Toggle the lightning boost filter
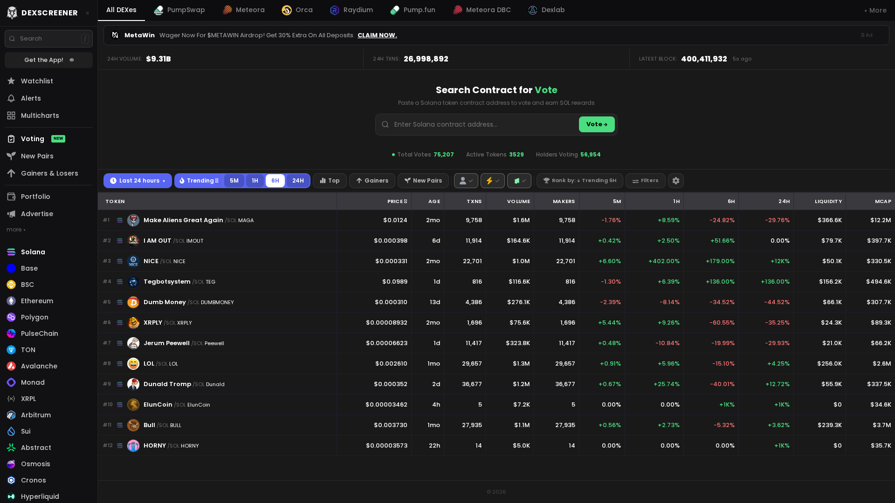This screenshot has width=895, height=503. click(493, 181)
